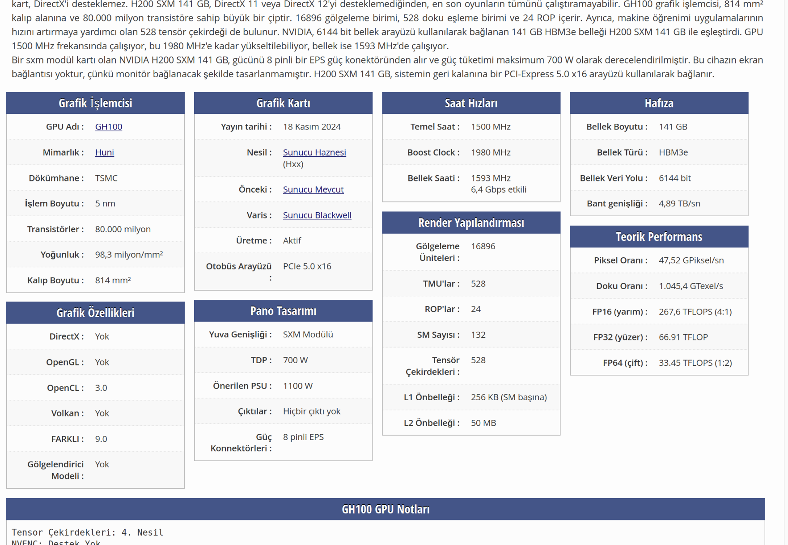
Task: Select the 6,4 Gbps etkili memory speed
Action: pos(499,190)
